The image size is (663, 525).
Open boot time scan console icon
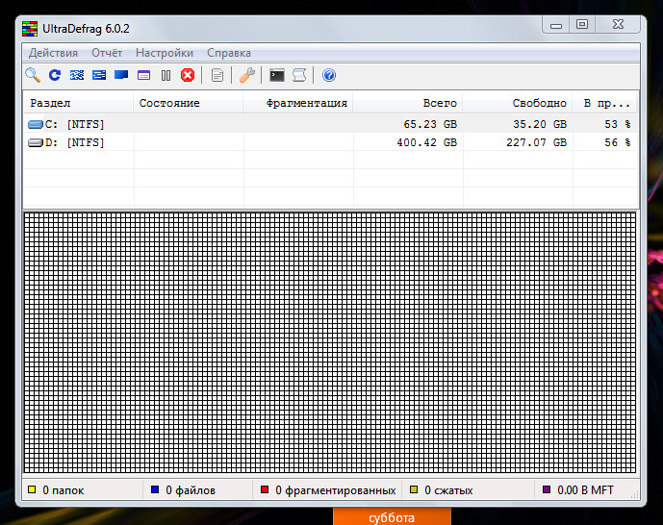277,75
